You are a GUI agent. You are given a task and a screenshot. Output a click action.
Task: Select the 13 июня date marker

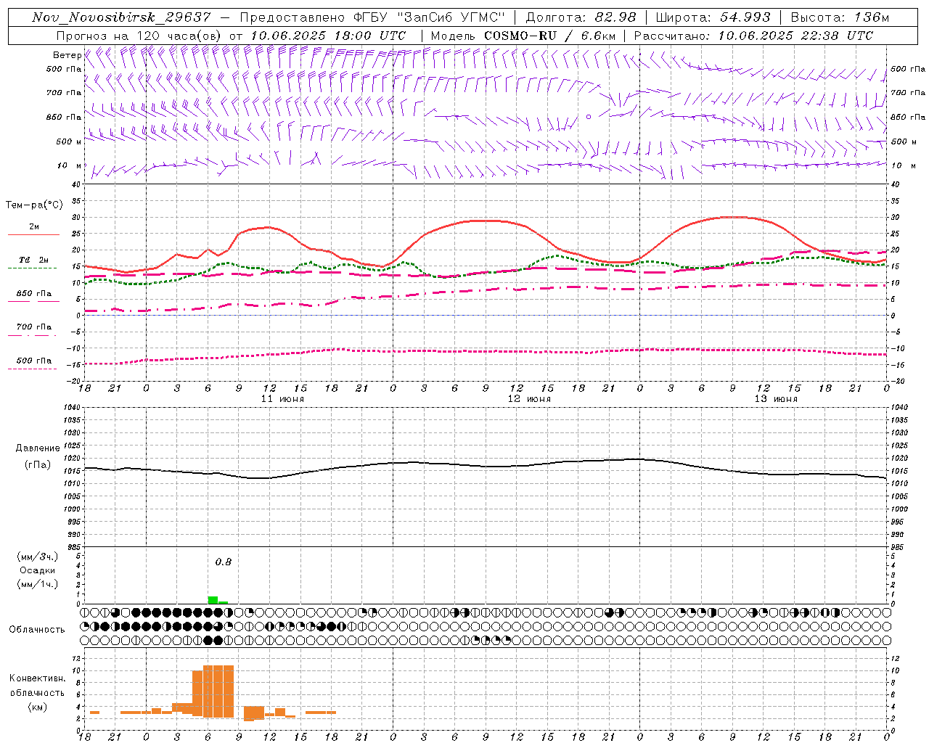(776, 399)
